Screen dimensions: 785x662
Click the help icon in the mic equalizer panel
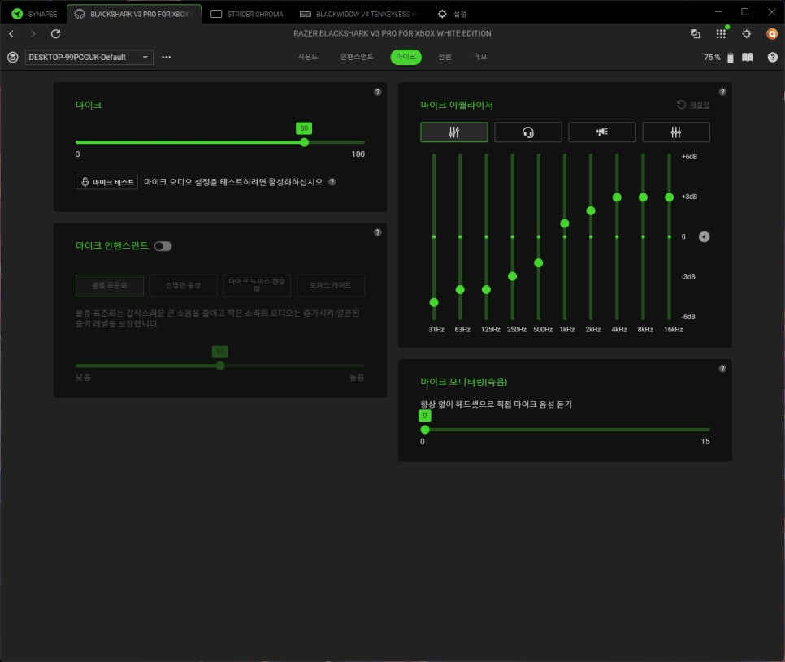point(722,92)
